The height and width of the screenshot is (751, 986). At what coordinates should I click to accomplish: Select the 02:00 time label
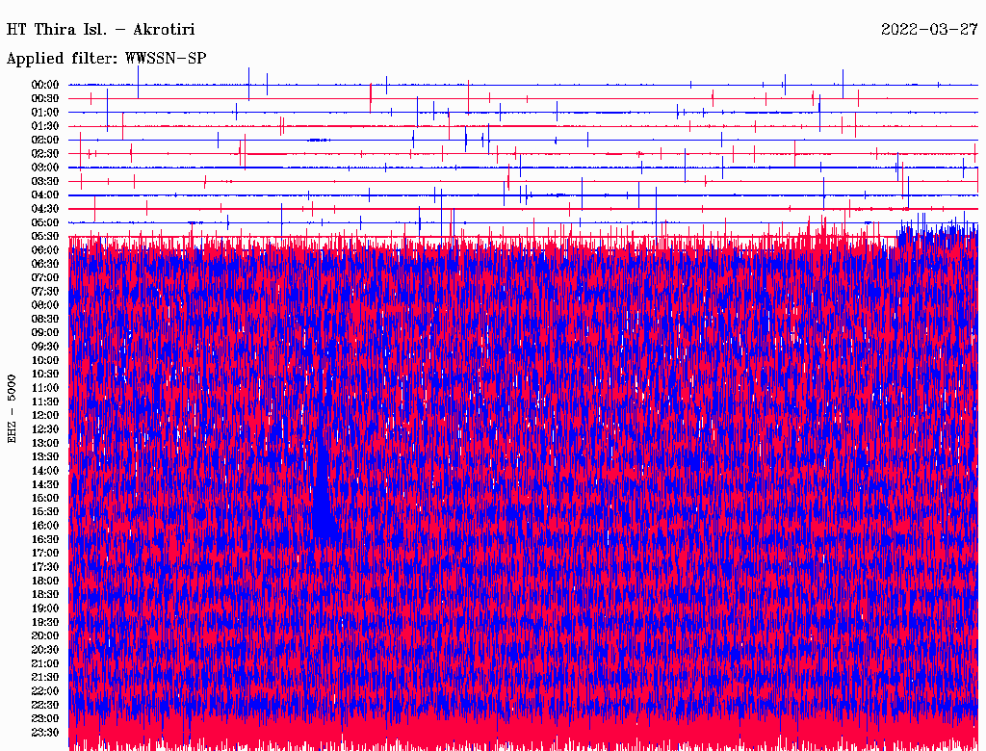45,141
